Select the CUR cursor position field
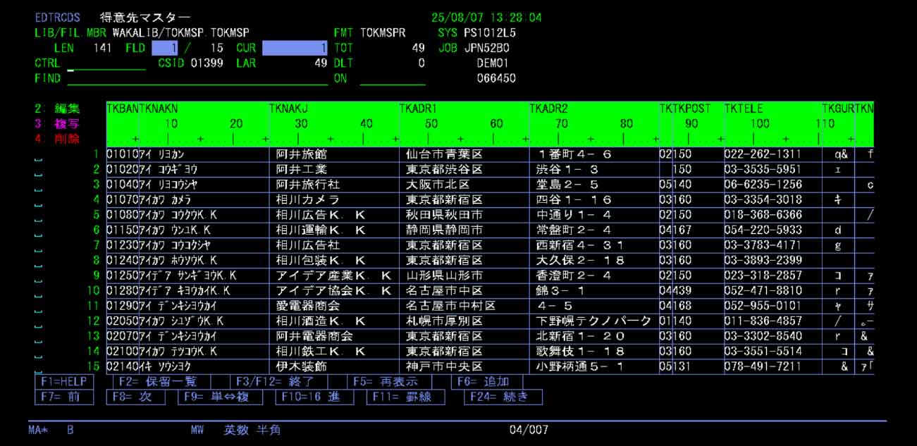917x446 pixels. pos(295,49)
